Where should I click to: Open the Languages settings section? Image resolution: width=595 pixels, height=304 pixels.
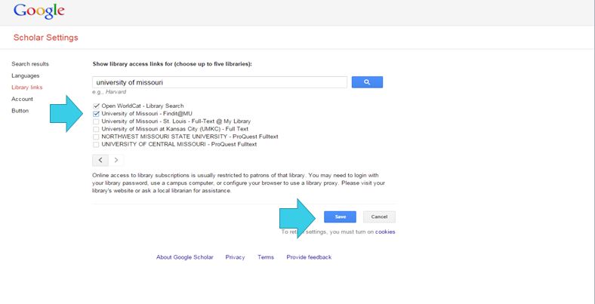tap(26, 75)
